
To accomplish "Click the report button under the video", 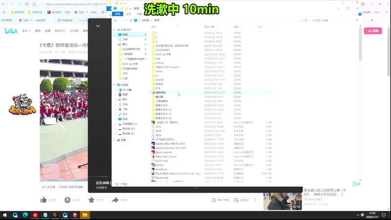I will (x=220, y=200).
